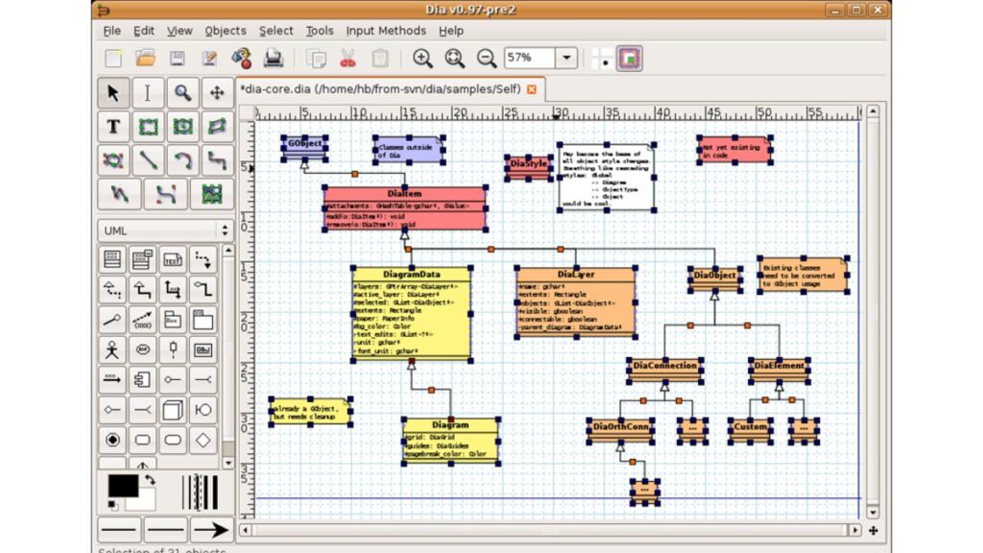This screenshot has height=553, width=983.
Task: Cut selection with scissors icon
Action: pos(348,59)
